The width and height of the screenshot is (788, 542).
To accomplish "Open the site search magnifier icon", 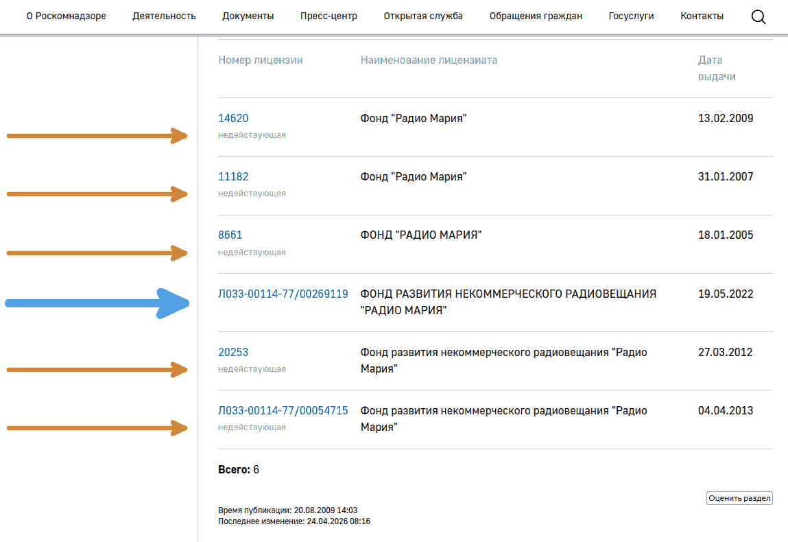I will coord(758,17).
